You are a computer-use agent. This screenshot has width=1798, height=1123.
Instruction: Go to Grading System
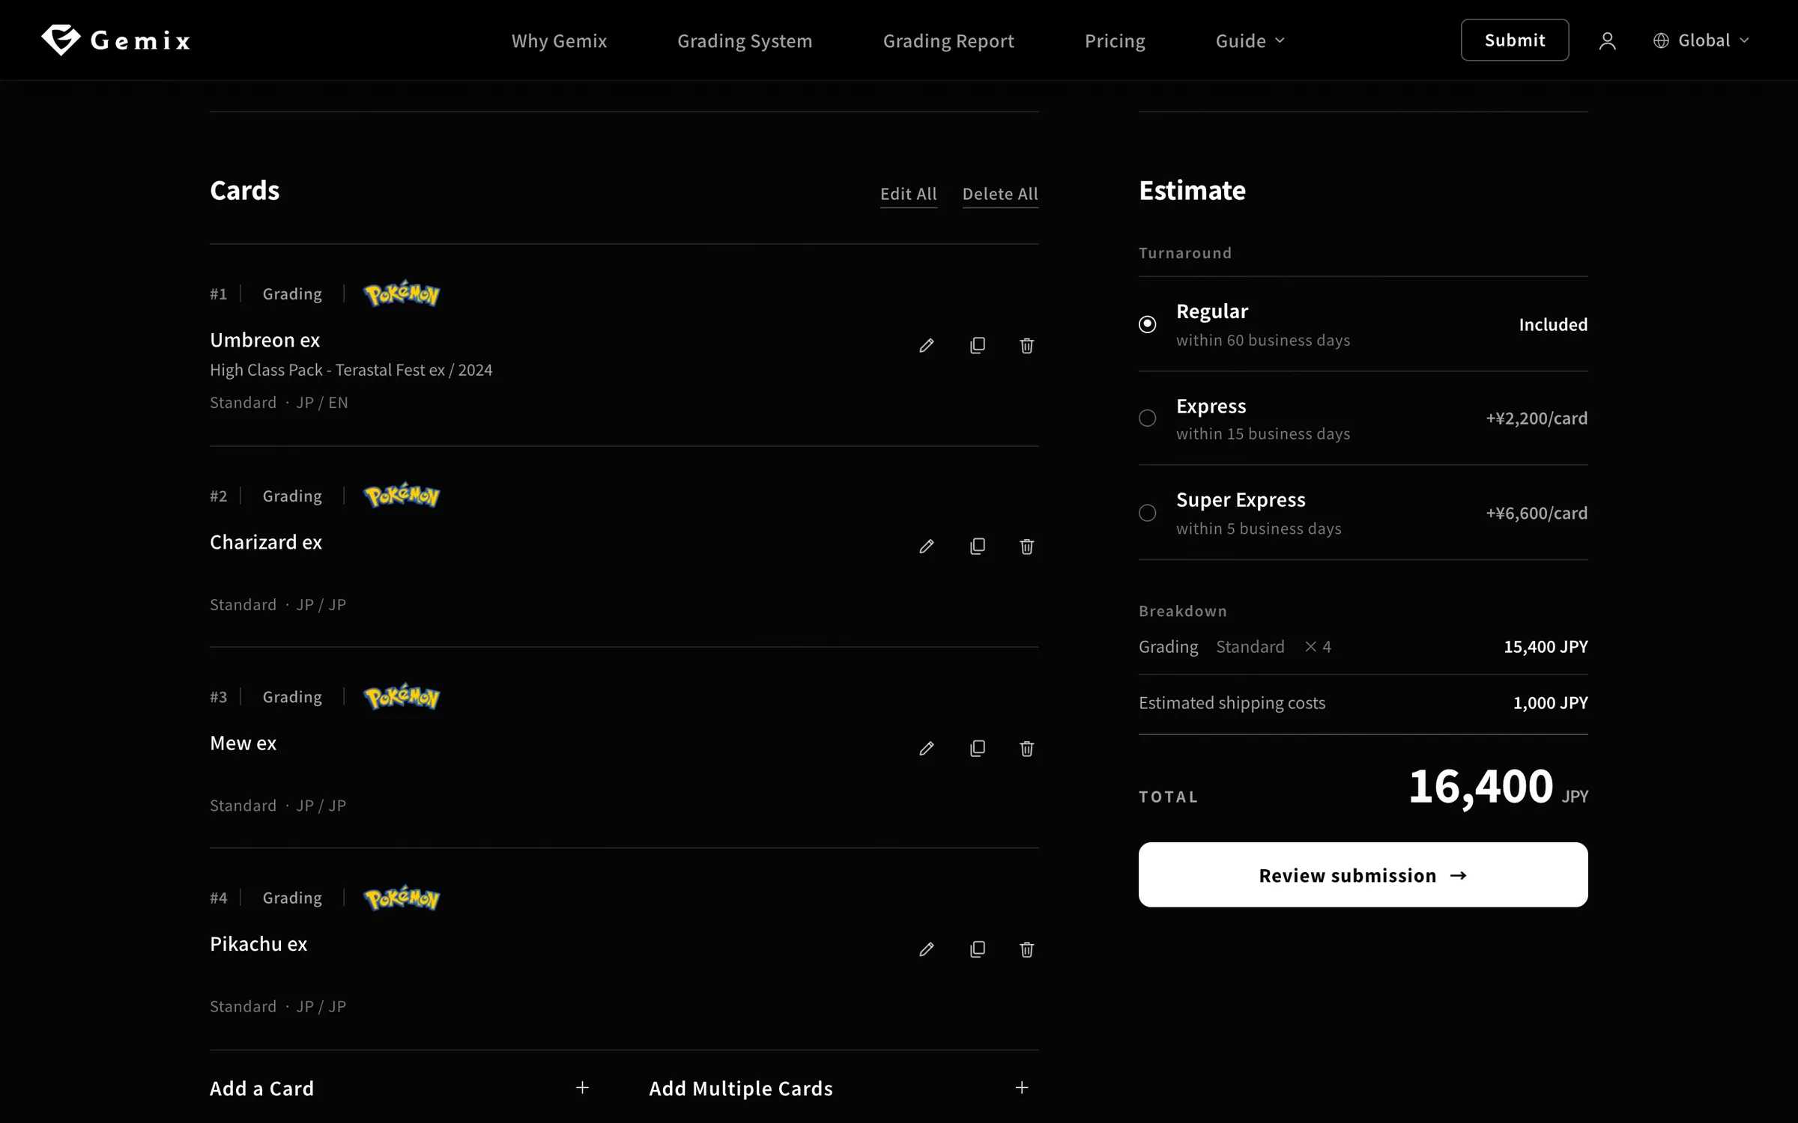point(745,41)
